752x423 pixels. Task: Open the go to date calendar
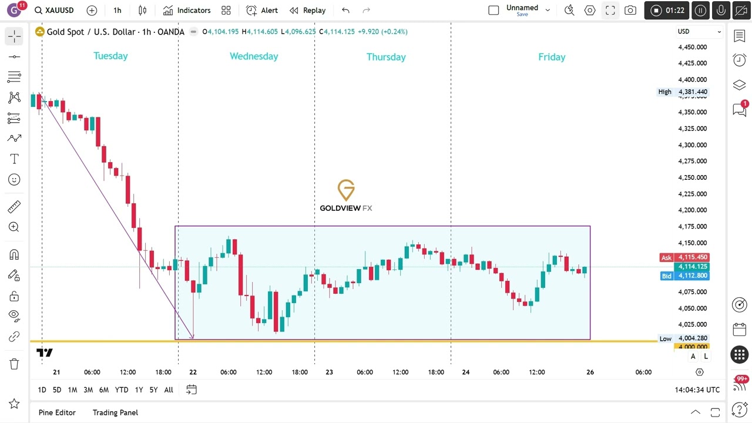pos(191,390)
